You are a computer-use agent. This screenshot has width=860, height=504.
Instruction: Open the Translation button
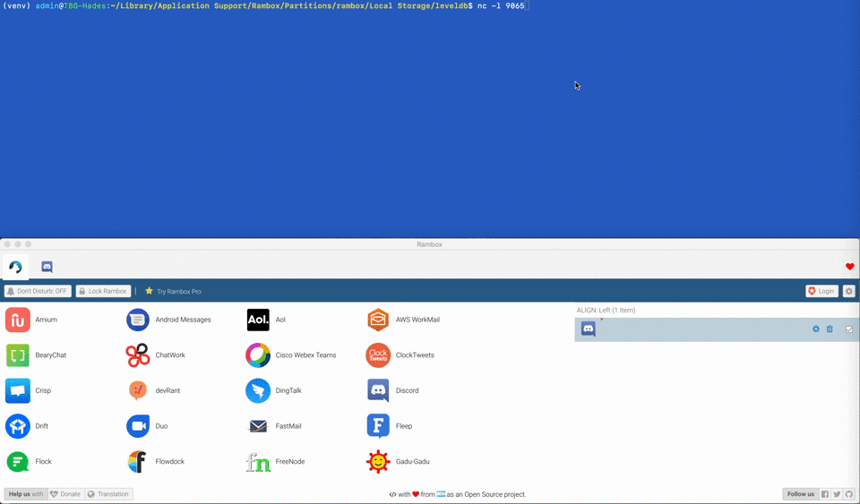[108, 494]
